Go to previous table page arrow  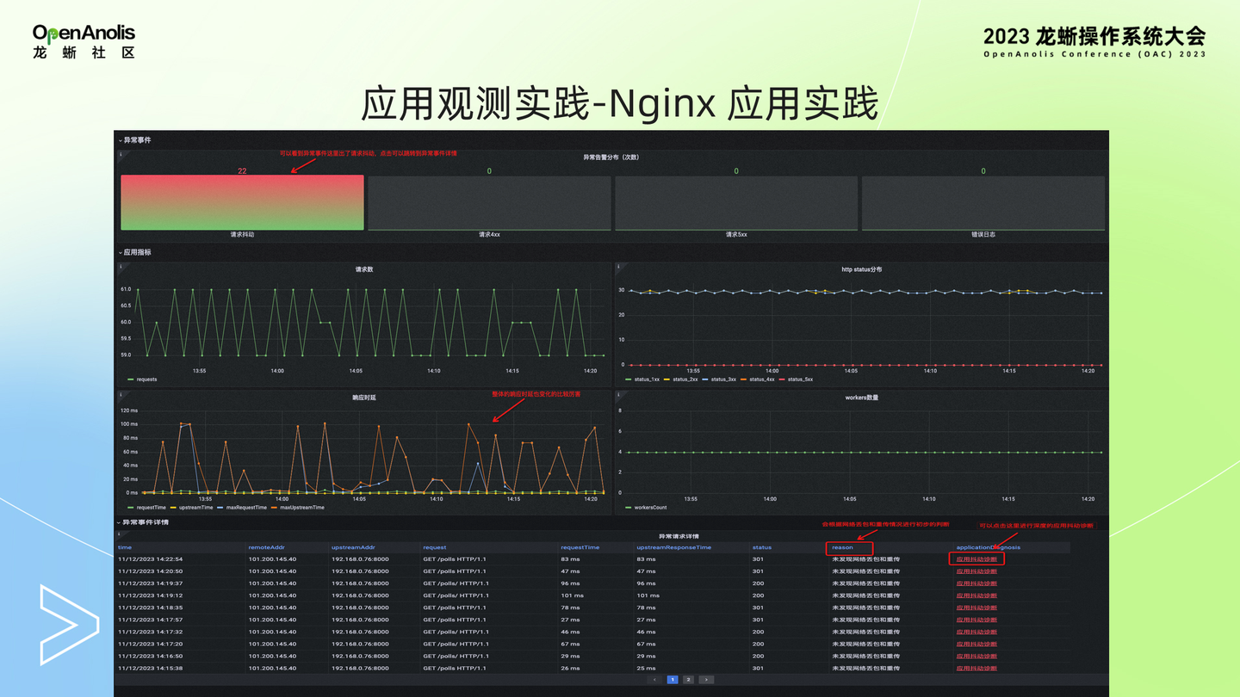pos(654,680)
